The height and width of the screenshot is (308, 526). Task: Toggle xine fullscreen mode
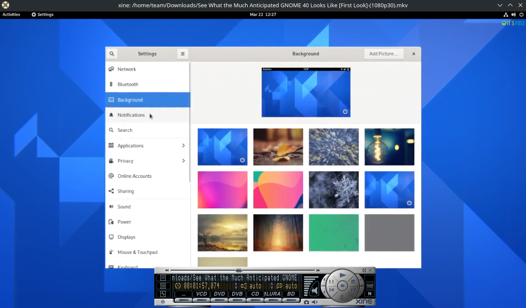364,270
